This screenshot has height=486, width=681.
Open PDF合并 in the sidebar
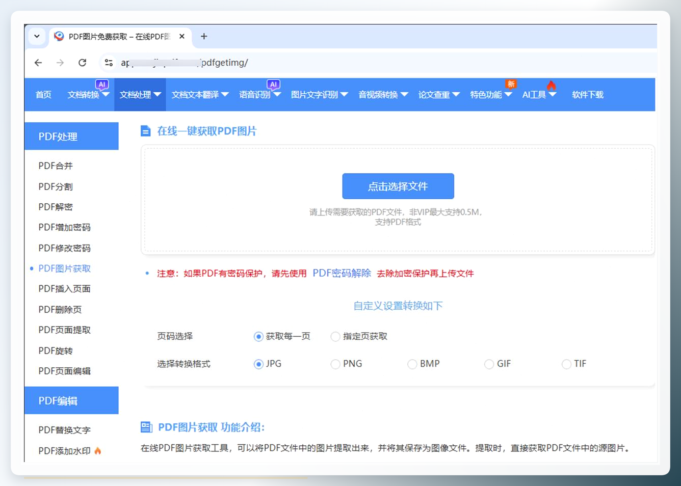(x=56, y=166)
